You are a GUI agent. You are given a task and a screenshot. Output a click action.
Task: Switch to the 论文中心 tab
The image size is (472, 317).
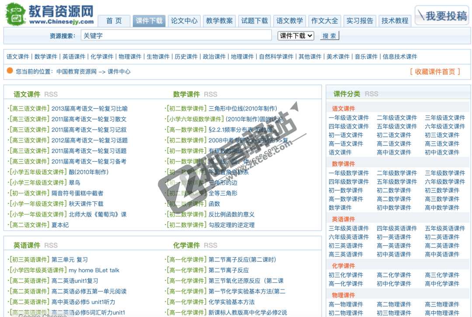[x=184, y=21]
